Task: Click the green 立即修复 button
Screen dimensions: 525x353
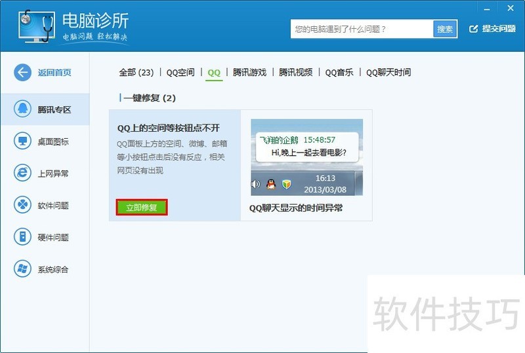Action: coord(142,207)
